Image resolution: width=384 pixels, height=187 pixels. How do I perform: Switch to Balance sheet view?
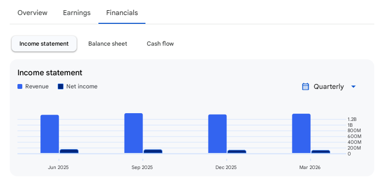[x=108, y=44]
